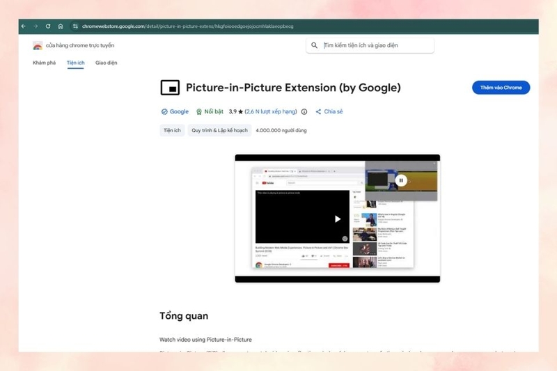
Task: Click the verified publisher checkmark badge
Action: [164, 112]
